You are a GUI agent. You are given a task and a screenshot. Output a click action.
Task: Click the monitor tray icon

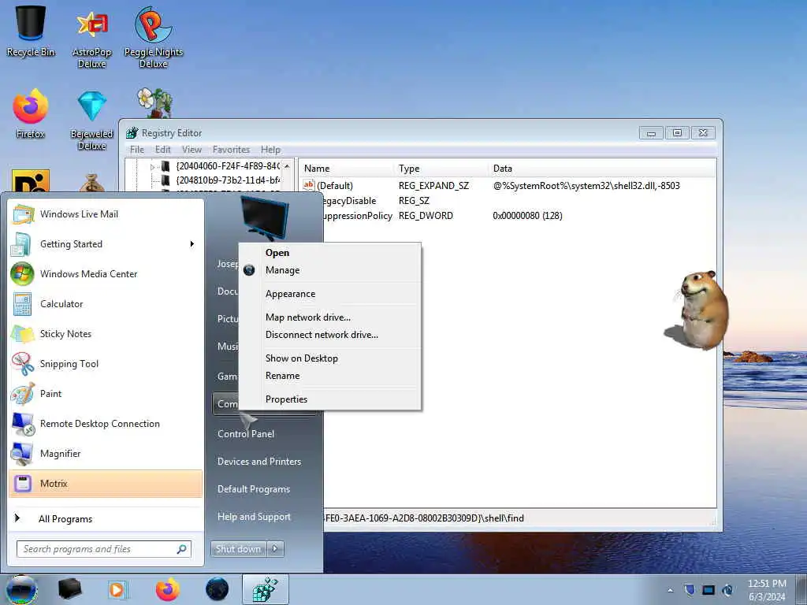click(x=708, y=590)
